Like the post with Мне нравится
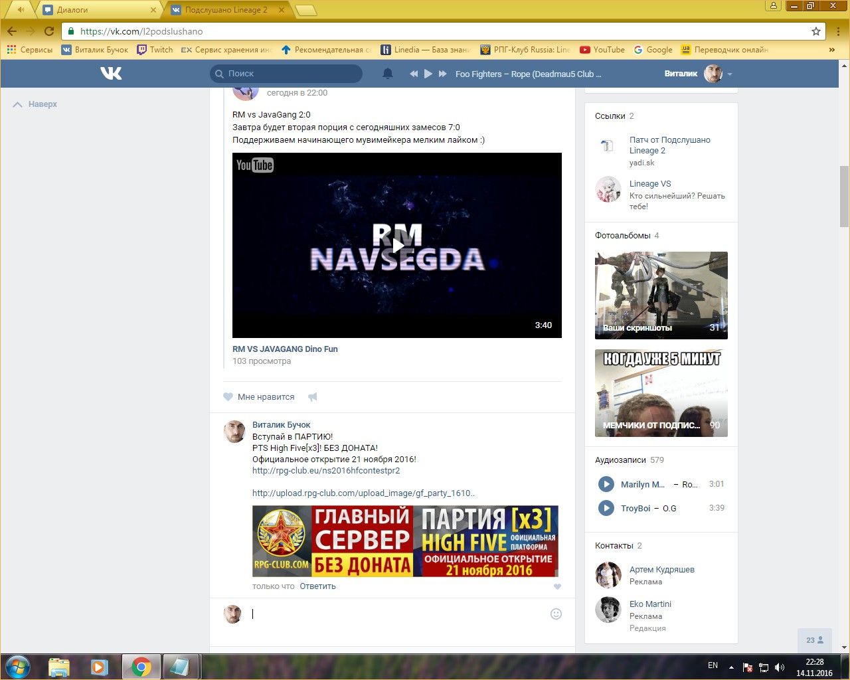The width and height of the screenshot is (850, 680). tap(259, 396)
